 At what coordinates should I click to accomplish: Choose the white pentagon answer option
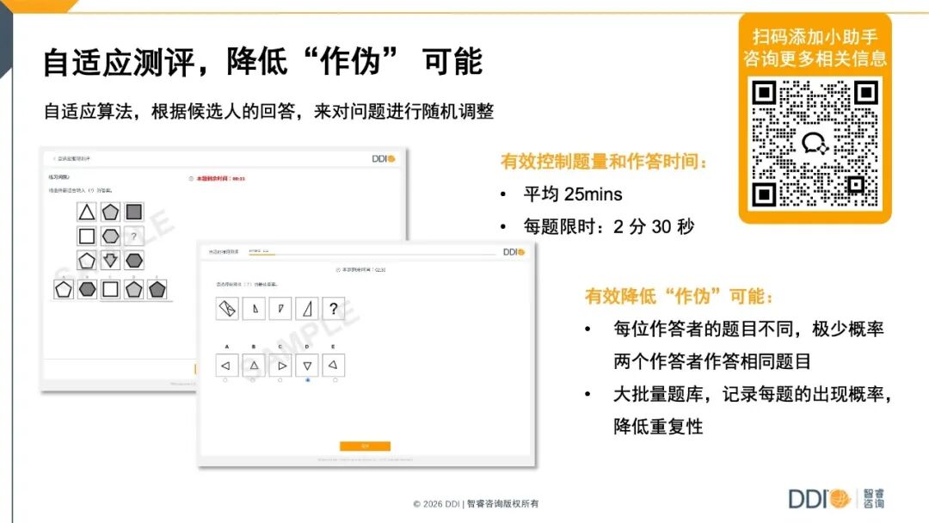64,289
